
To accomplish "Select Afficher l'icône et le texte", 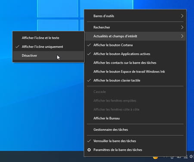I will coord(48,38).
